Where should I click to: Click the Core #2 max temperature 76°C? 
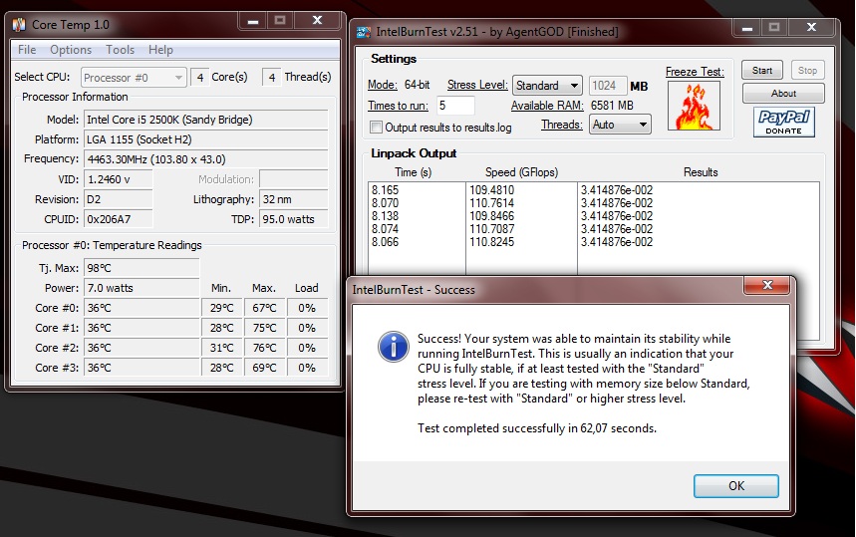click(264, 348)
